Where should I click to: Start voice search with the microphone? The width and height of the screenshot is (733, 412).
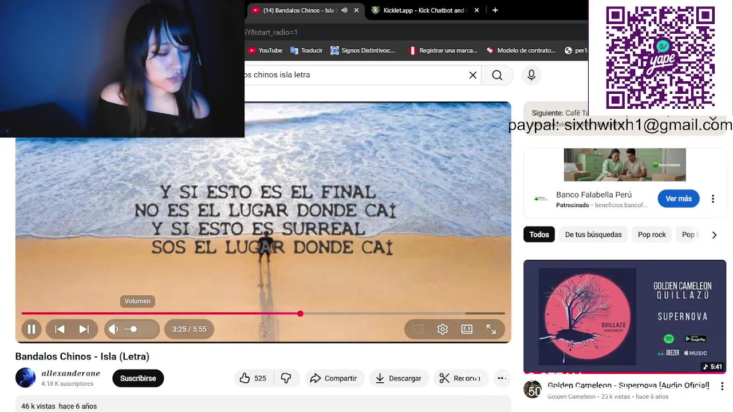pyautogui.click(x=531, y=75)
